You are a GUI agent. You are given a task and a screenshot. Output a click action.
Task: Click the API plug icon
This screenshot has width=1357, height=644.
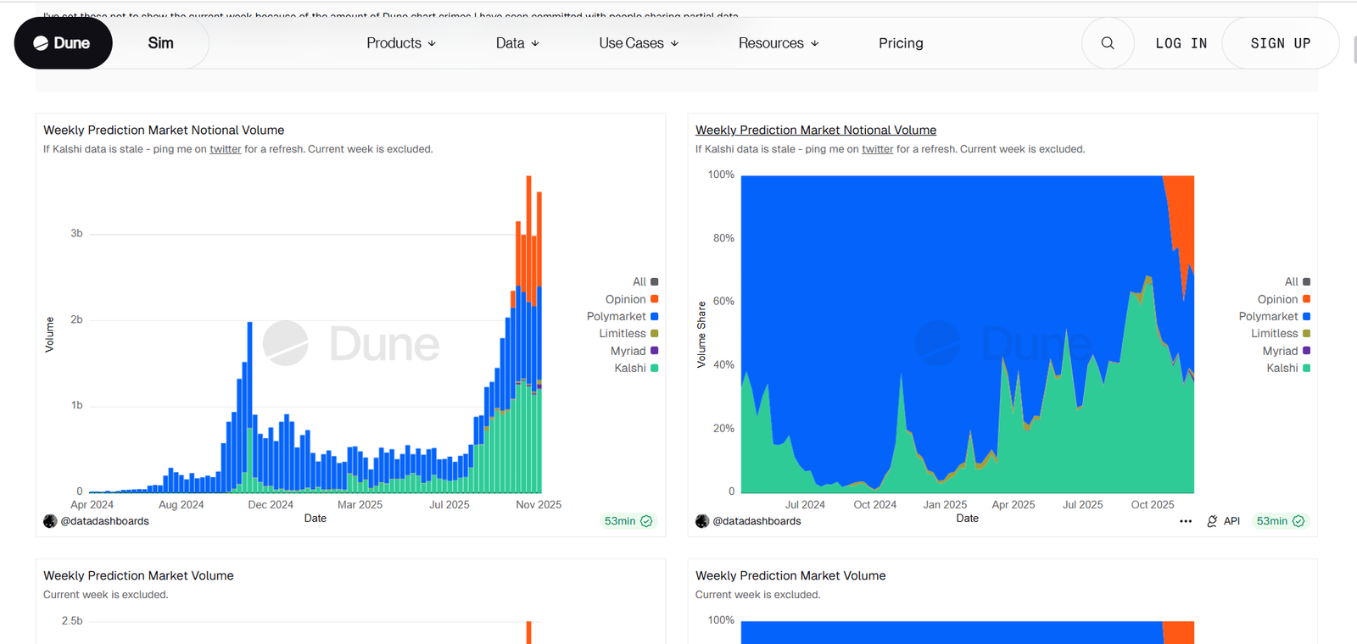pos(1212,521)
